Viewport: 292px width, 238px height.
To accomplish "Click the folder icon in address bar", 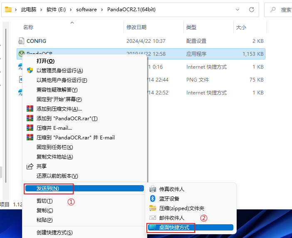I will pos(8,10).
